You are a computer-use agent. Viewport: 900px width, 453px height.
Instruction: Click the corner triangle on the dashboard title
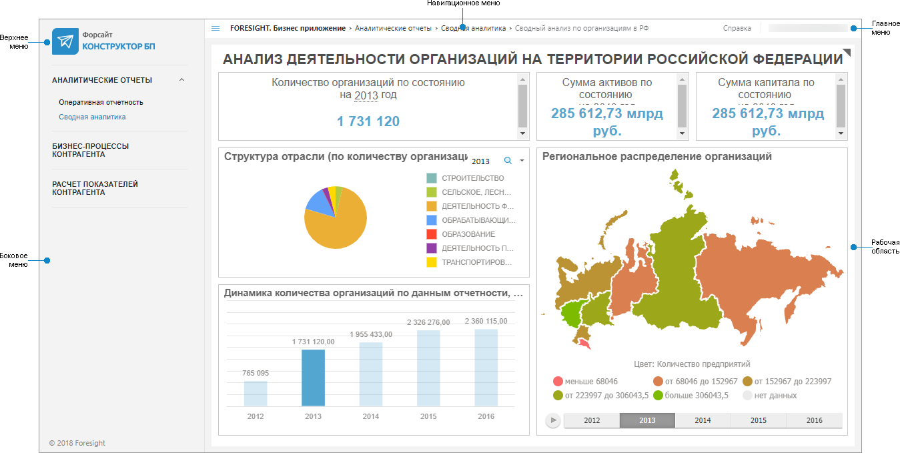pos(846,51)
